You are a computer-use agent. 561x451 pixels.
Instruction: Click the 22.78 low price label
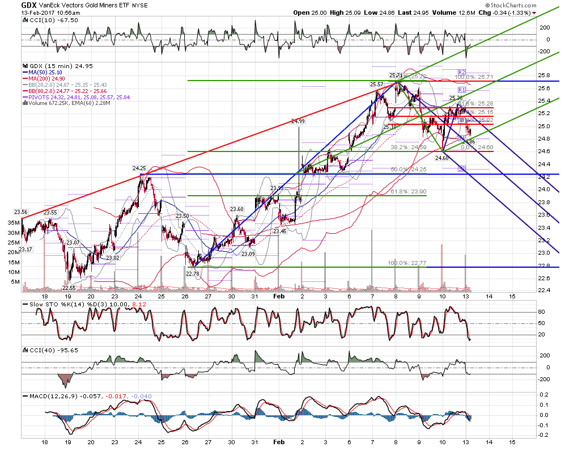pos(193,273)
